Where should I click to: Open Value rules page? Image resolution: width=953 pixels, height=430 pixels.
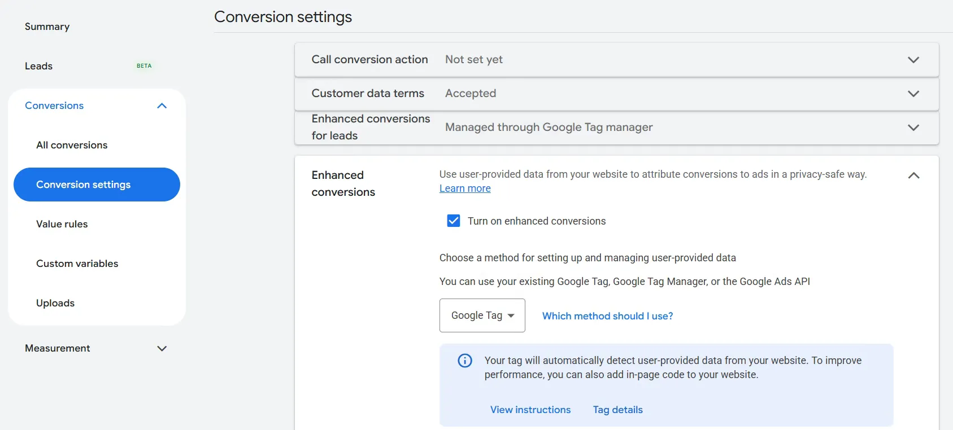pyautogui.click(x=62, y=224)
